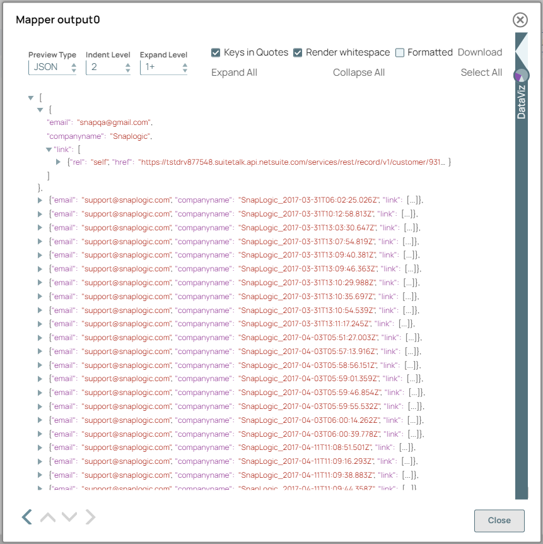This screenshot has width=543, height=544.
Task: Click the right chevron navigation icon
Action: (90, 517)
